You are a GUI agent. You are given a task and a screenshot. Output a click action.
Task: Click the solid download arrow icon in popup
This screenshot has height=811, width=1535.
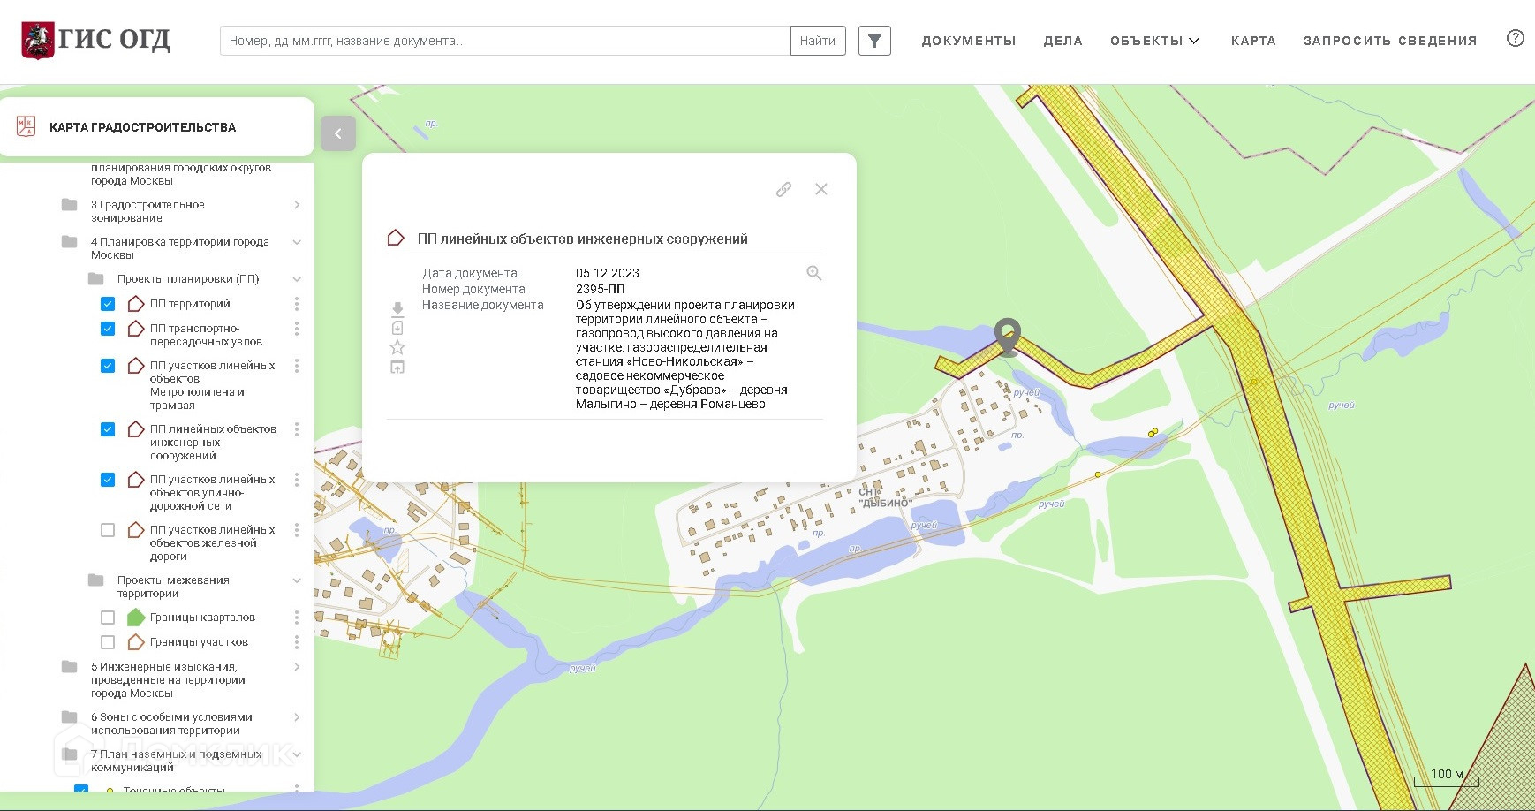pos(397,308)
